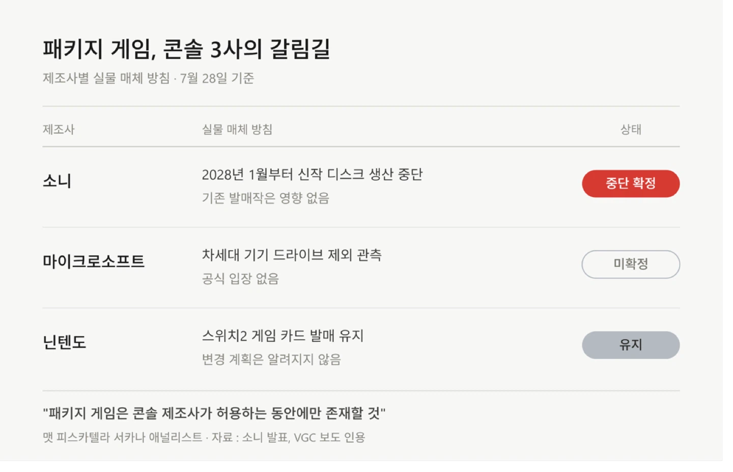Click Sony policy text about 2028년 1월 disc halt
Screen dimensions: 733x472
point(312,174)
